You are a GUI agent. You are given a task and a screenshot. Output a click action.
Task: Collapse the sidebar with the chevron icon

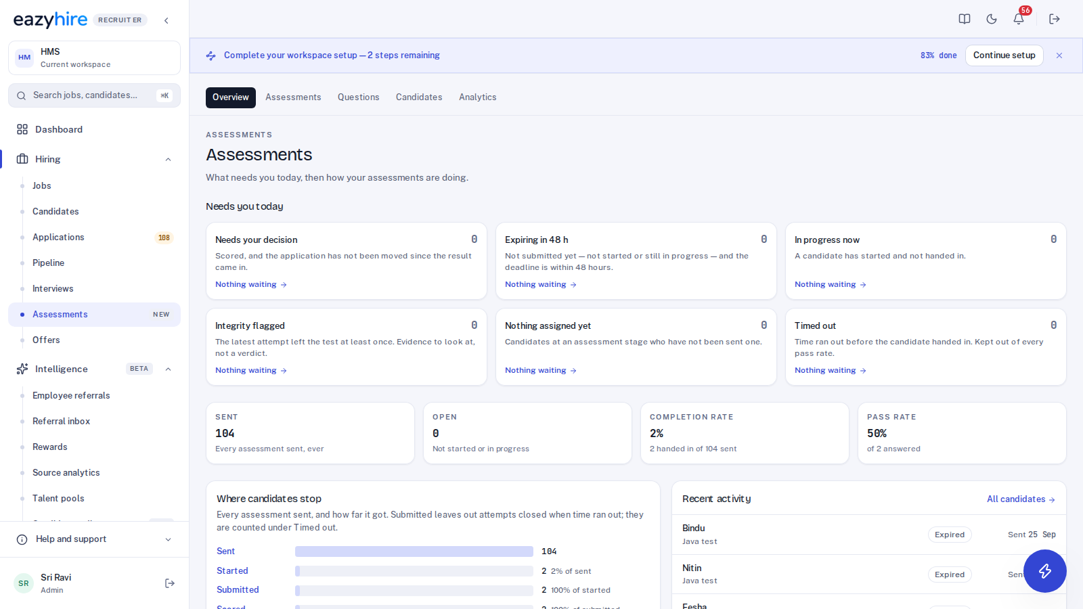tap(167, 20)
